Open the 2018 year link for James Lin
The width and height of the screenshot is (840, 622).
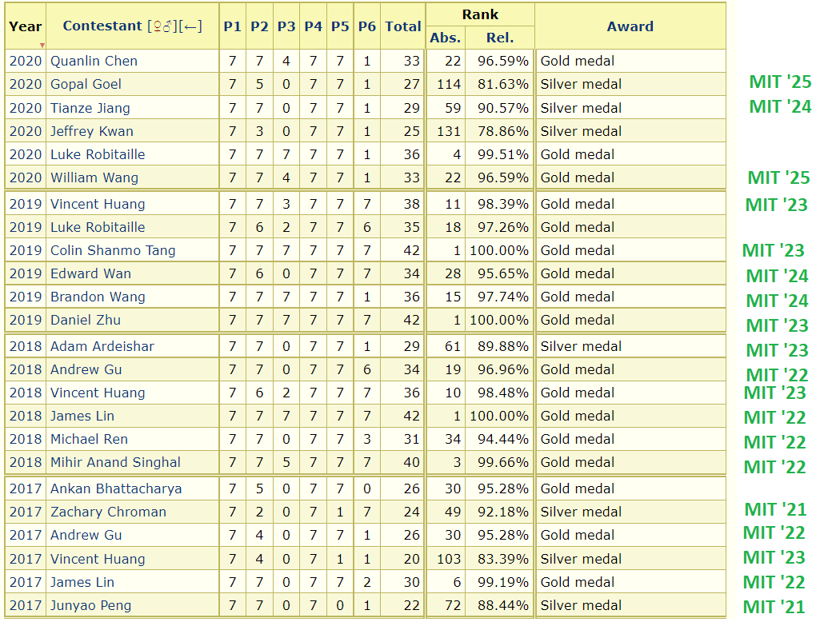tap(25, 416)
